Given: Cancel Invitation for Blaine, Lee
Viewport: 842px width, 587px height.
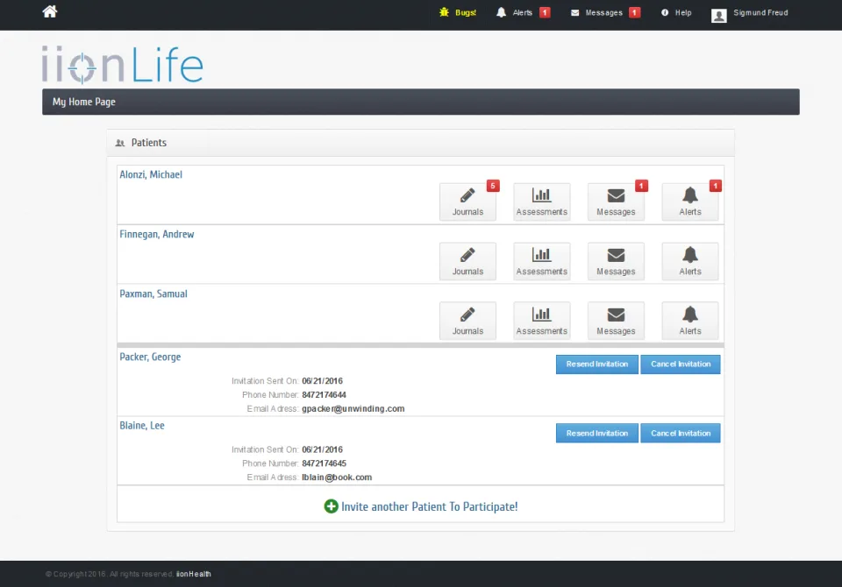Looking at the screenshot, I should tap(681, 433).
